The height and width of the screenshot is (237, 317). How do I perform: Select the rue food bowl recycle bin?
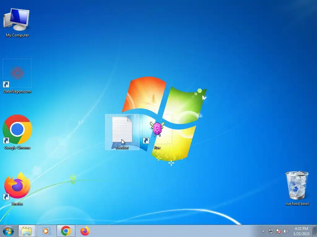[x=297, y=185]
